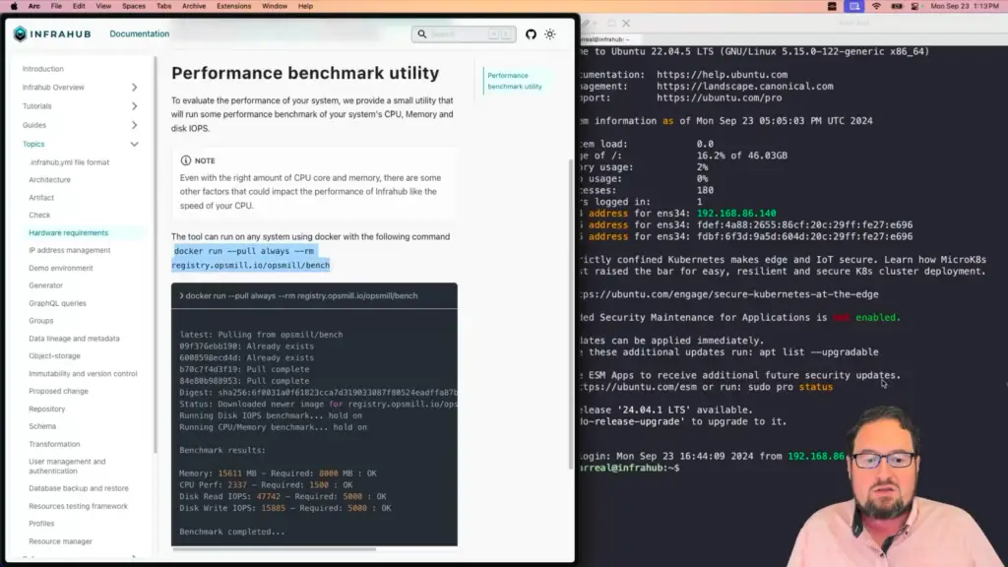
Task: Open the Generator topic
Action: point(45,285)
